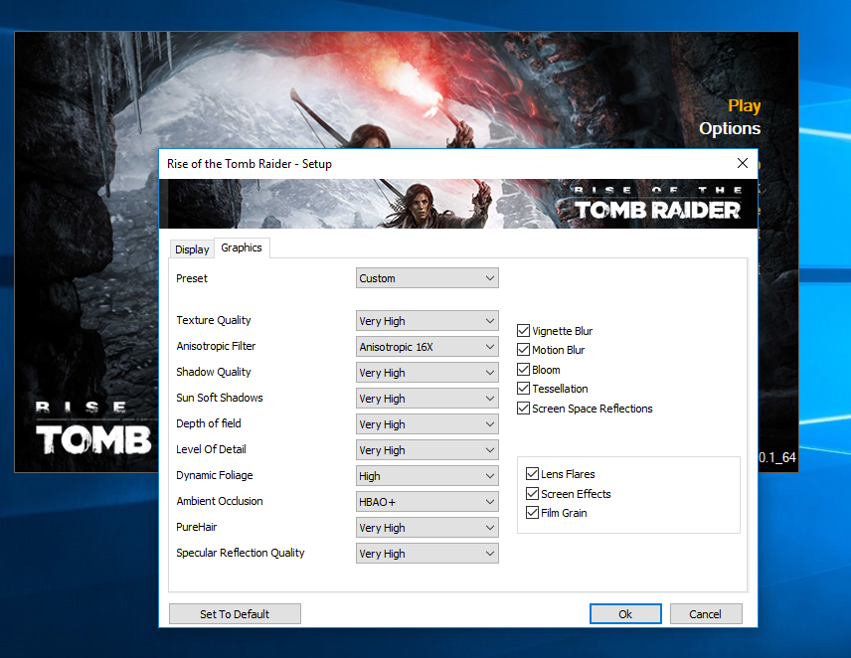Switch to the Display tab
This screenshot has height=658, width=851.
192,249
